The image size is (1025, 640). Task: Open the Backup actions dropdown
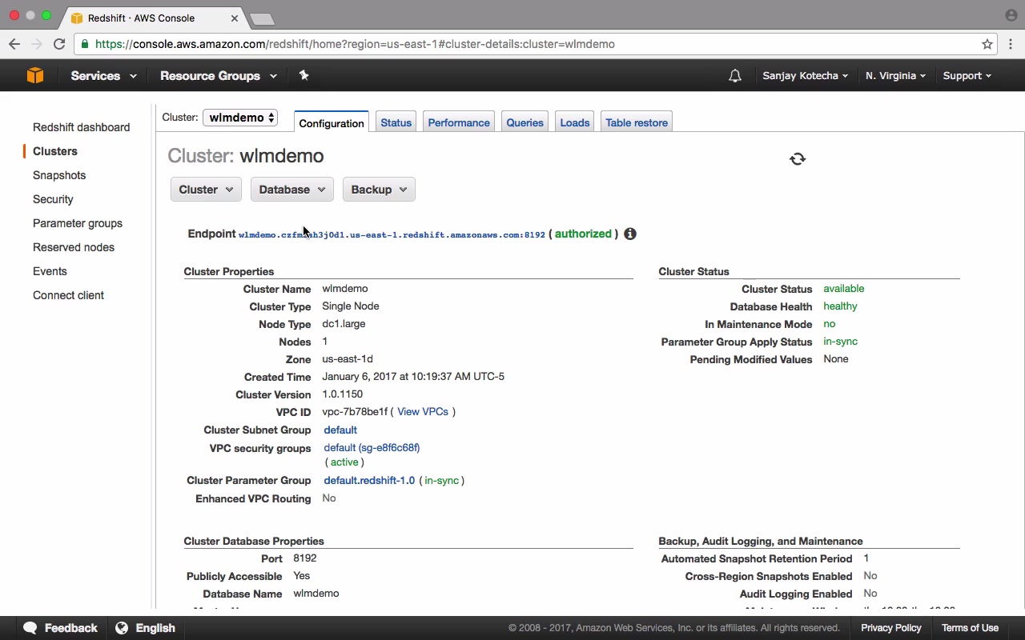[379, 190]
